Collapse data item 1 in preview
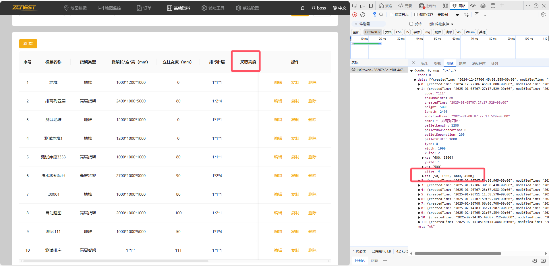The width and height of the screenshot is (549, 266). point(419,89)
